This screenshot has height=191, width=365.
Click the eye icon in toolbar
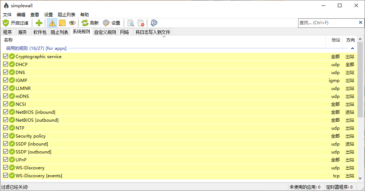[72, 23]
